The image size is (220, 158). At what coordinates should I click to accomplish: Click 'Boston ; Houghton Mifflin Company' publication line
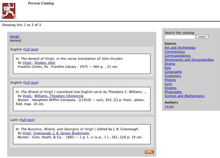80,102
